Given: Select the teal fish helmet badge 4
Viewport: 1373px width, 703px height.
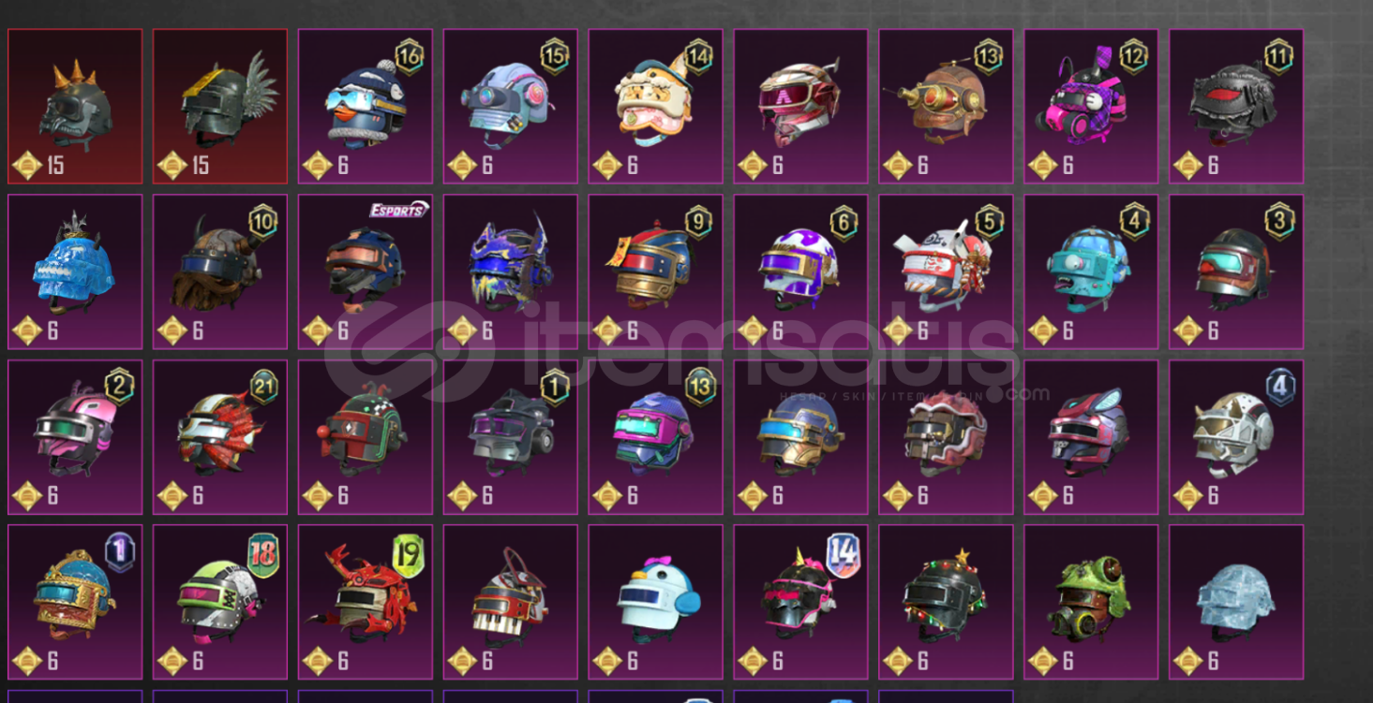Looking at the screenshot, I should [1091, 271].
